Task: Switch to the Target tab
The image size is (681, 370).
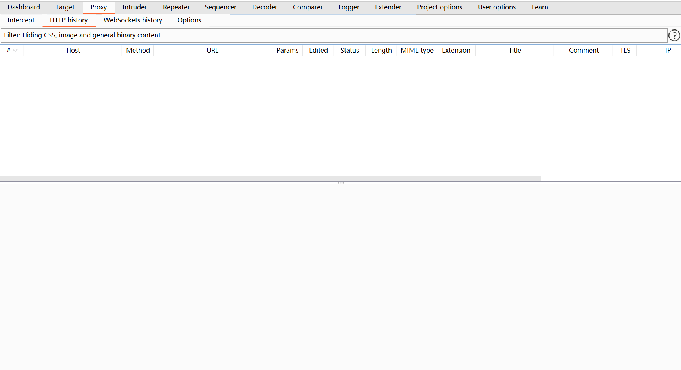Action: [x=65, y=7]
